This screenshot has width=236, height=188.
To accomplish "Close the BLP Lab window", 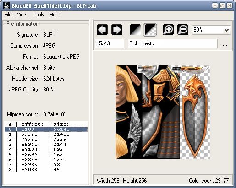I will point(230,6).
